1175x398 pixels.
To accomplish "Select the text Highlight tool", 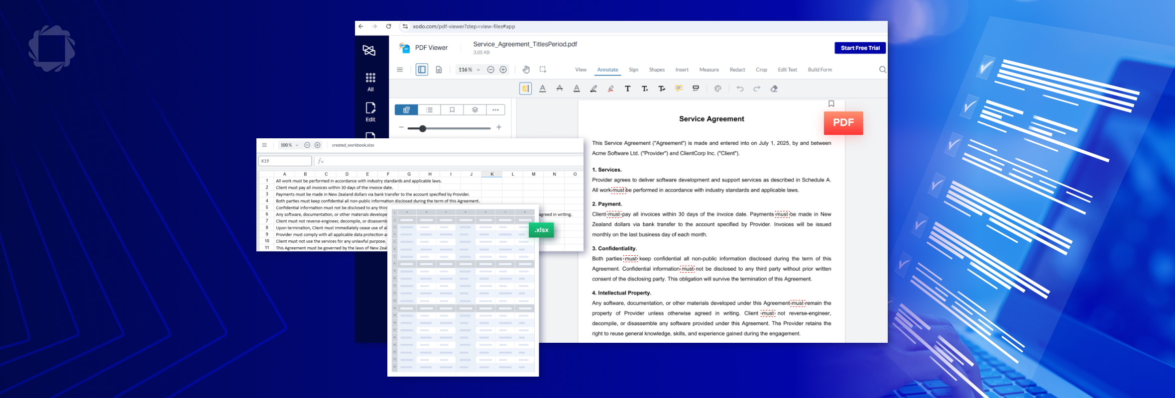I will pyautogui.click(x=525, y=89).
